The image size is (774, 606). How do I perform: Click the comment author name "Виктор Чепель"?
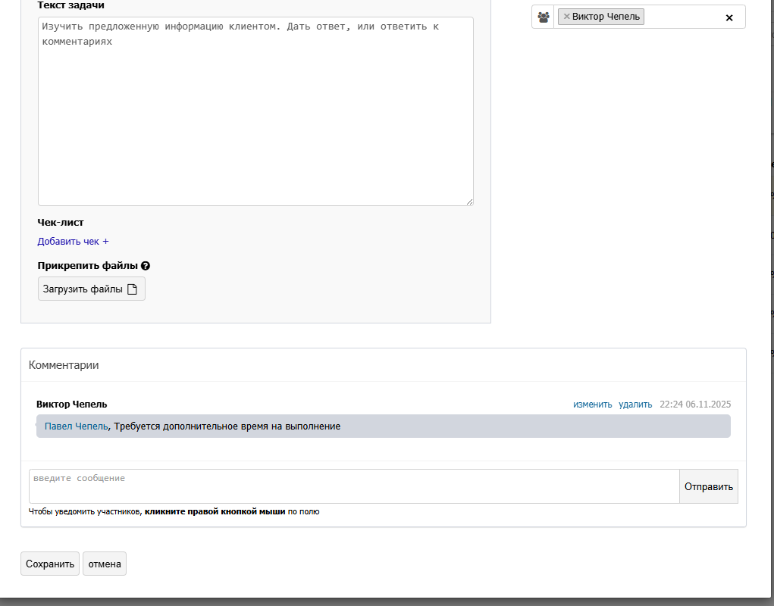click(72, 405)
